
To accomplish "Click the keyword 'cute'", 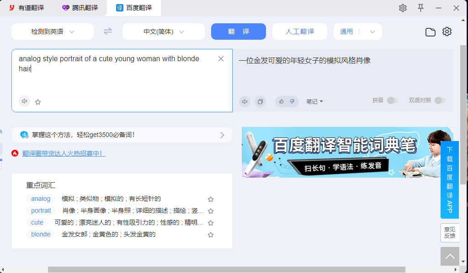I will [37, 223].
